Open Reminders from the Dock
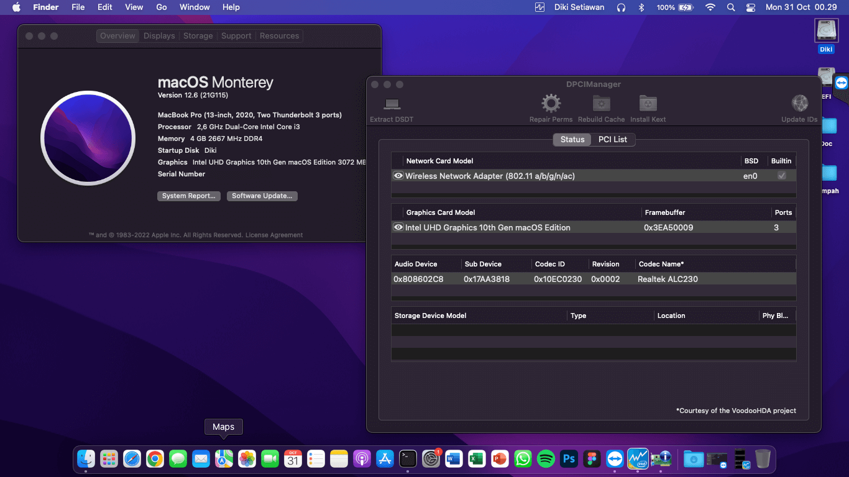Viewport: 849px width, 477px height. 316,459
